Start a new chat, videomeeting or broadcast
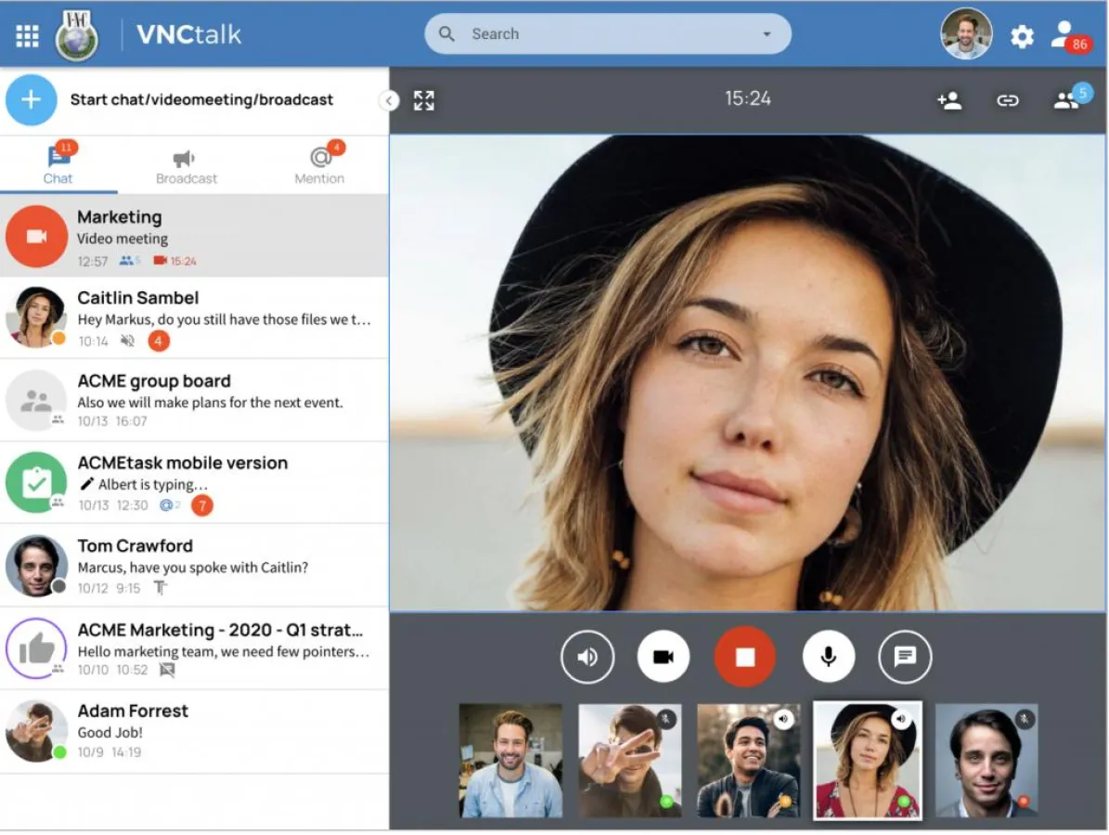1109x835 pixels. coord(31,99)
